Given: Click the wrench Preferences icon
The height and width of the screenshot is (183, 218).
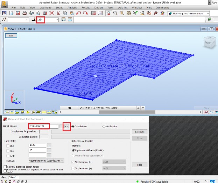Looking at the screenshot, I should [155, 13].
